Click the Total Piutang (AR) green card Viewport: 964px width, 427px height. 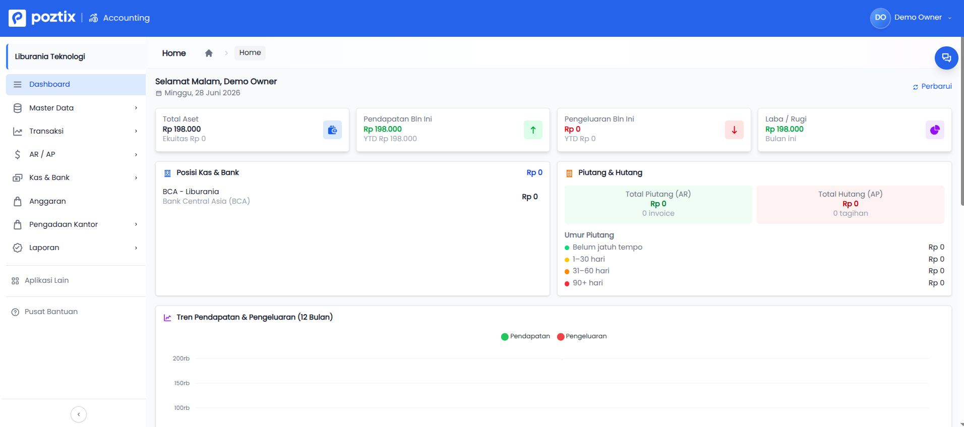pyautogui.click(x=658, y=204)
